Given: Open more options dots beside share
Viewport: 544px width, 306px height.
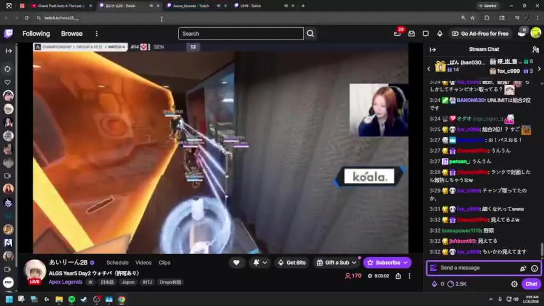Looking at the screenshot, I should point(409,276).
